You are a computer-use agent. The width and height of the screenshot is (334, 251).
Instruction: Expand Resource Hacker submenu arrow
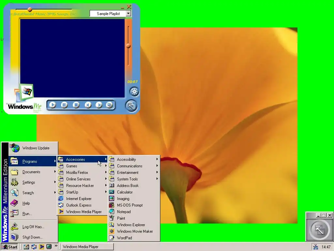[106, 186]
